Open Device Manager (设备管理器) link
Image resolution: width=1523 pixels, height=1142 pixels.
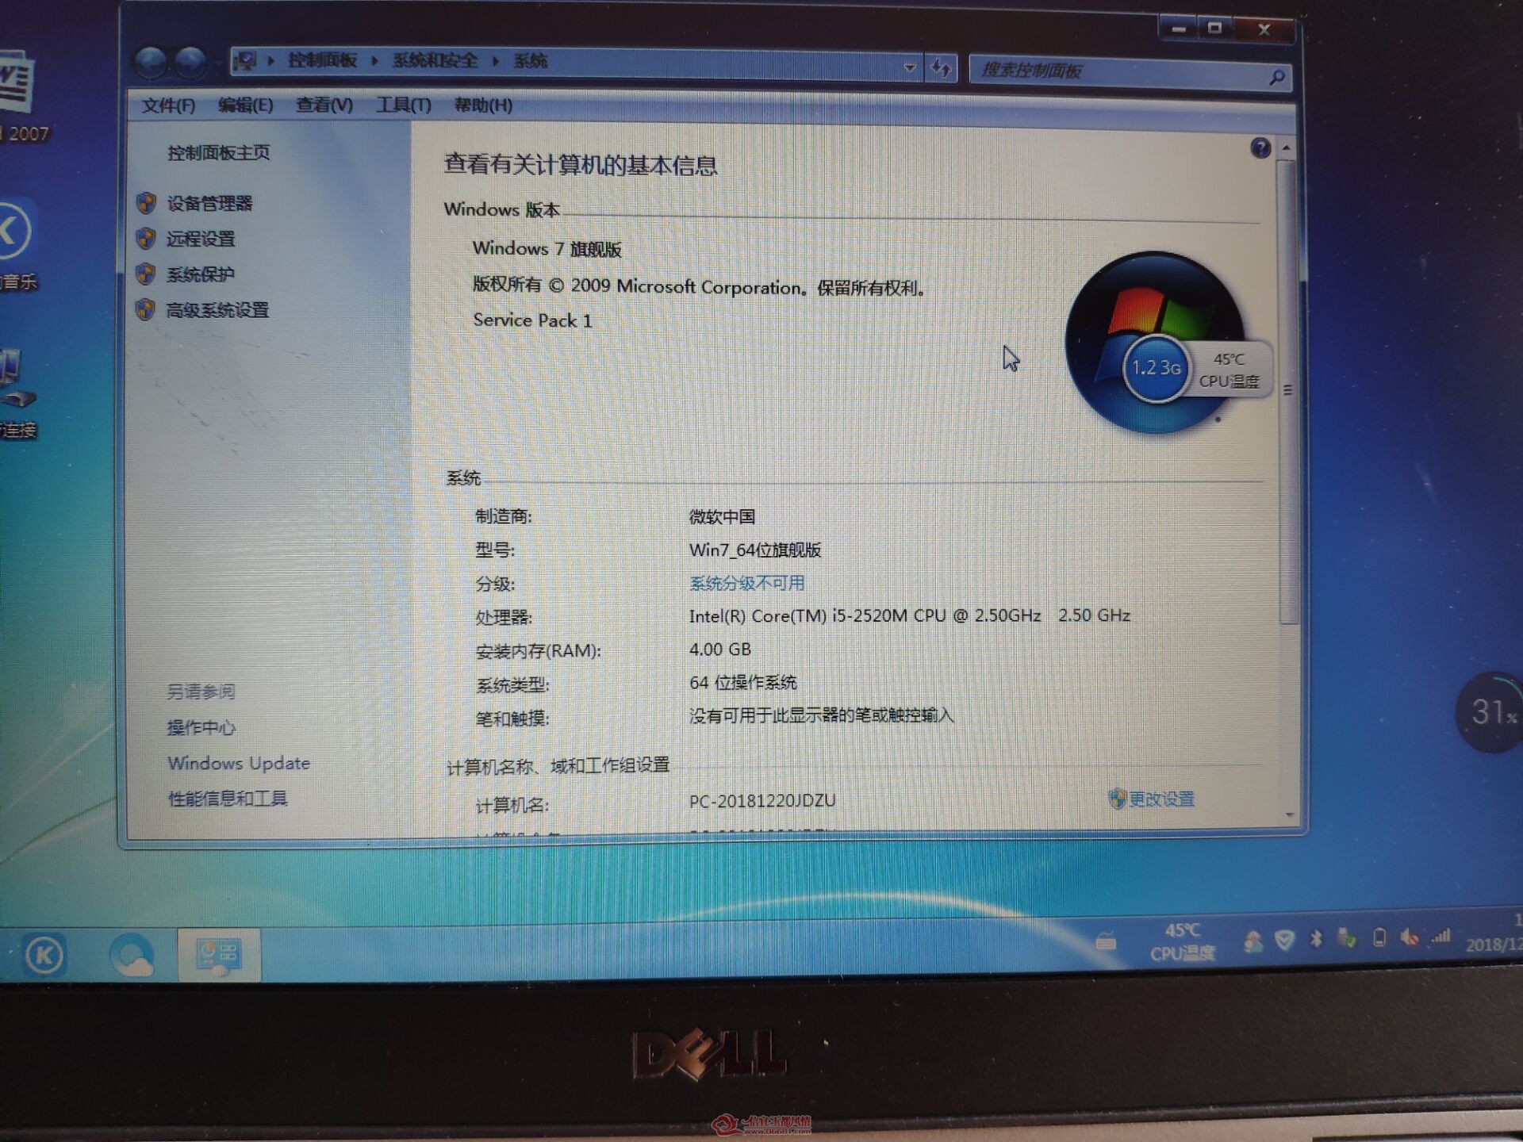(x=209, y=204)
